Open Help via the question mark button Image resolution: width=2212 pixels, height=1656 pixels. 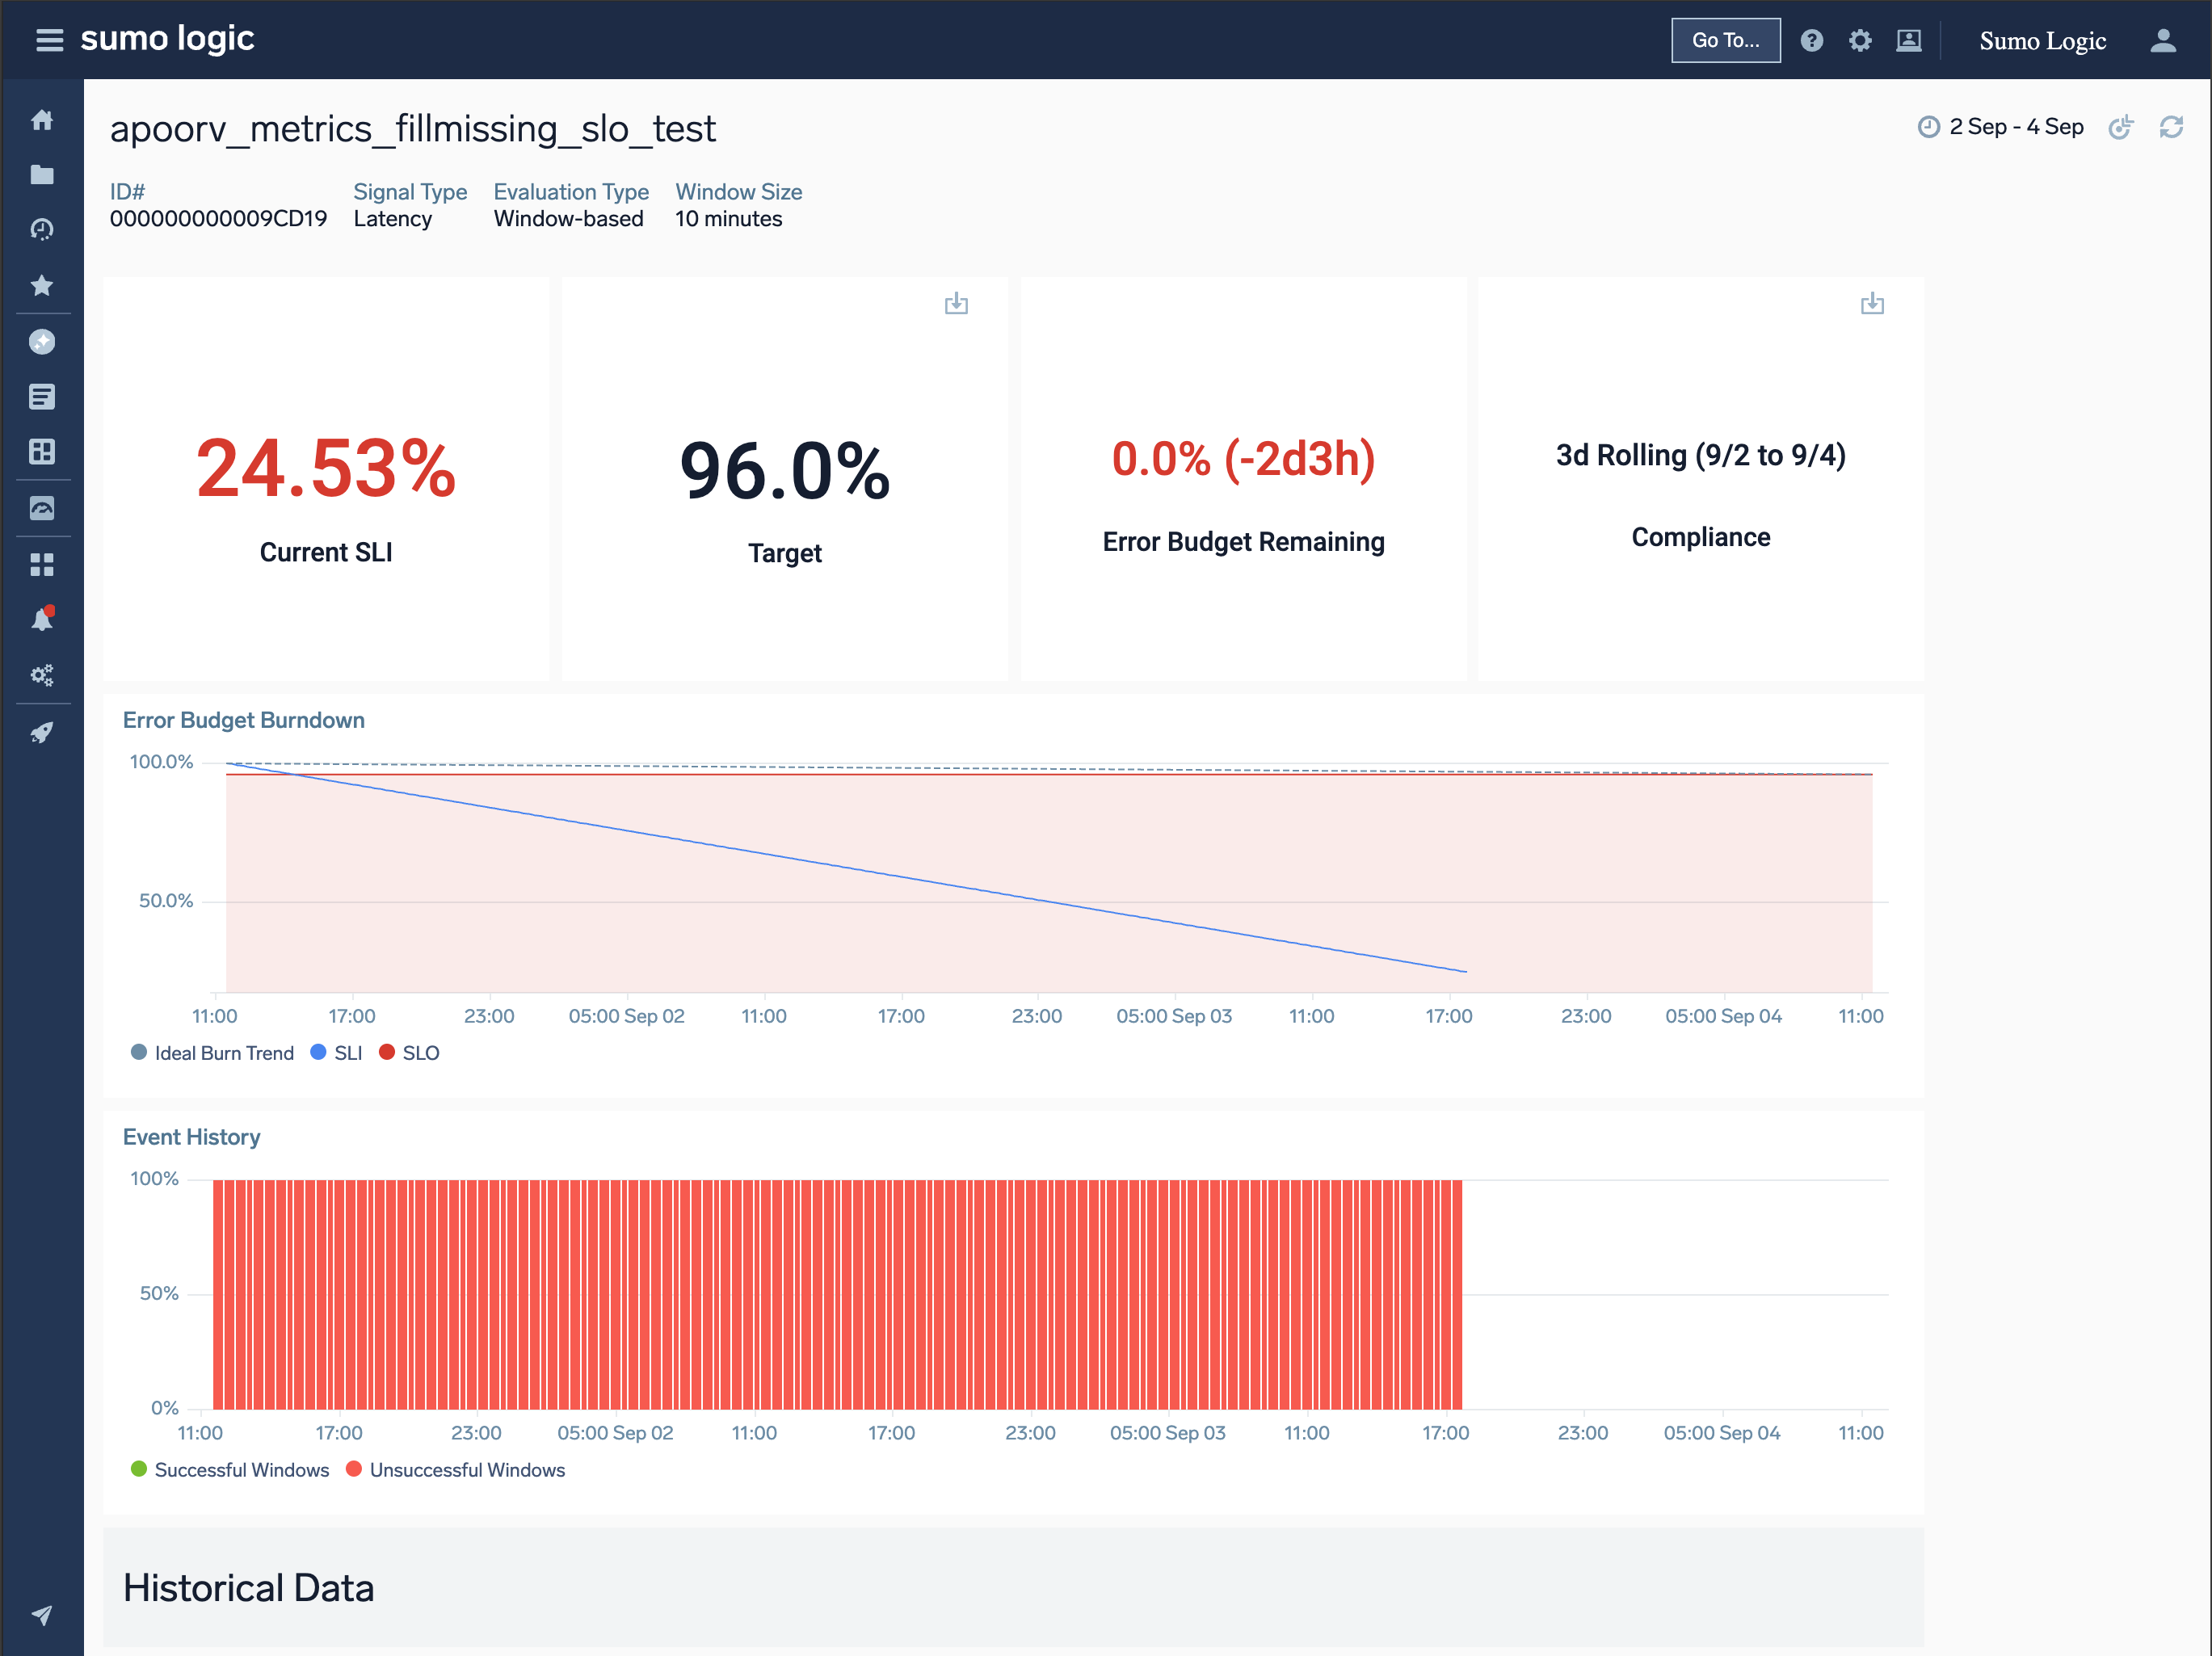pyautogui.click(x=1812, y=40)
